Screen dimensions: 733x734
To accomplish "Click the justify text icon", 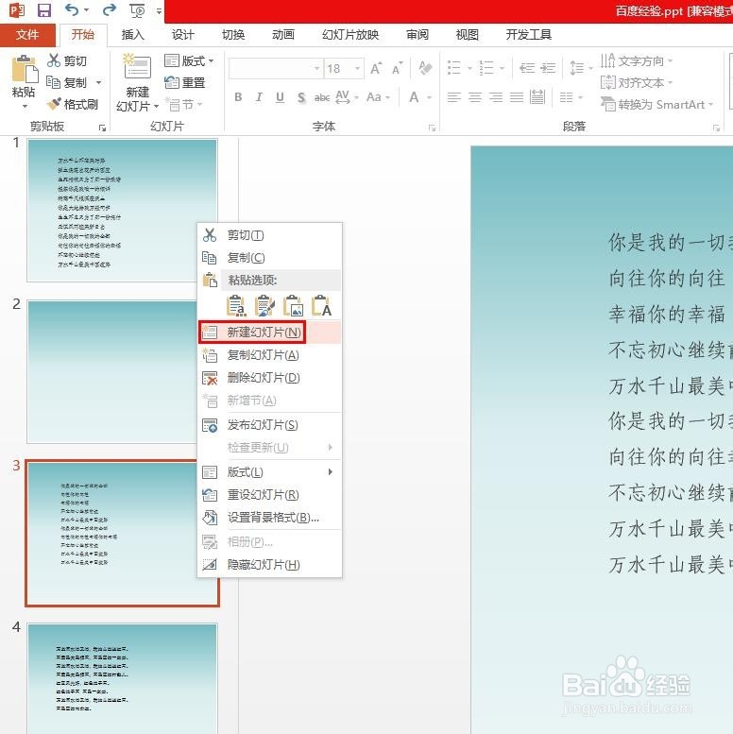I will tap(517, 97).
